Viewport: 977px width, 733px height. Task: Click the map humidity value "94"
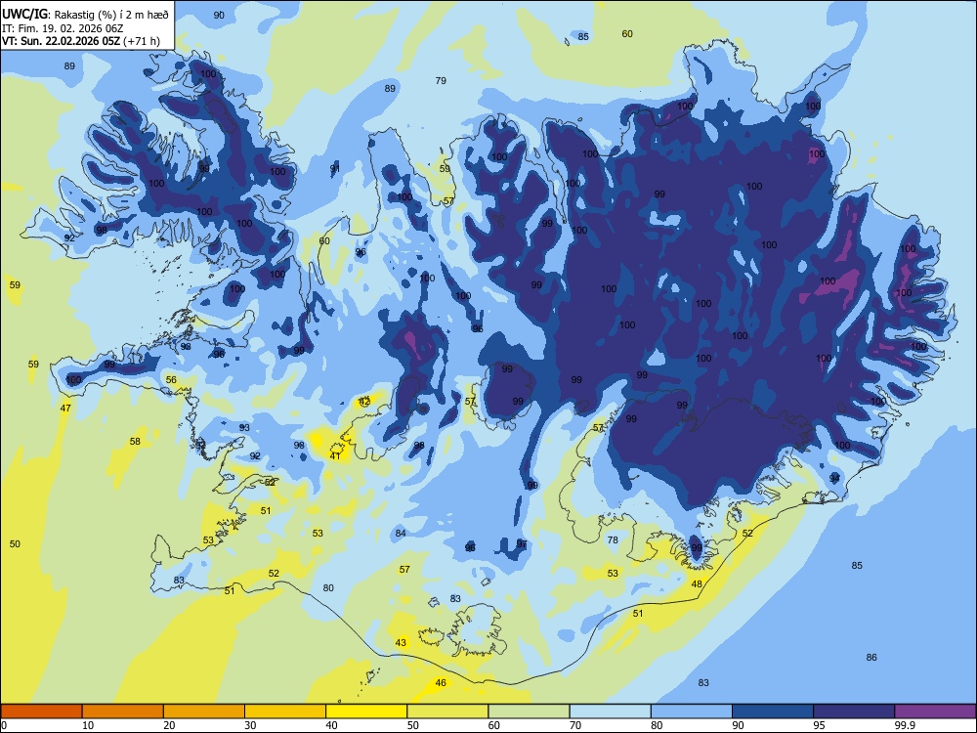tap(835, 478)
